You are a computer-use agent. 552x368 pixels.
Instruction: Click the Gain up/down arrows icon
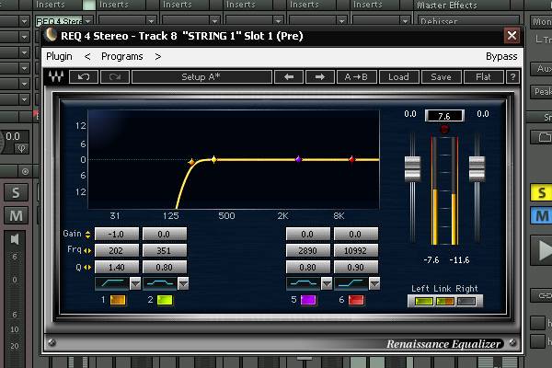click(87, 235)
